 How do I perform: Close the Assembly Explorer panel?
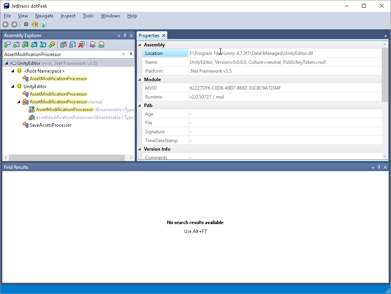tap(131, 36)
